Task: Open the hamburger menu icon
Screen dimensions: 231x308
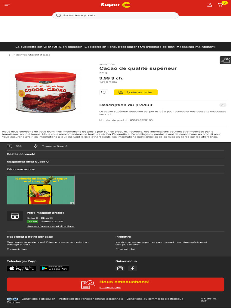Action: [7, 5]
